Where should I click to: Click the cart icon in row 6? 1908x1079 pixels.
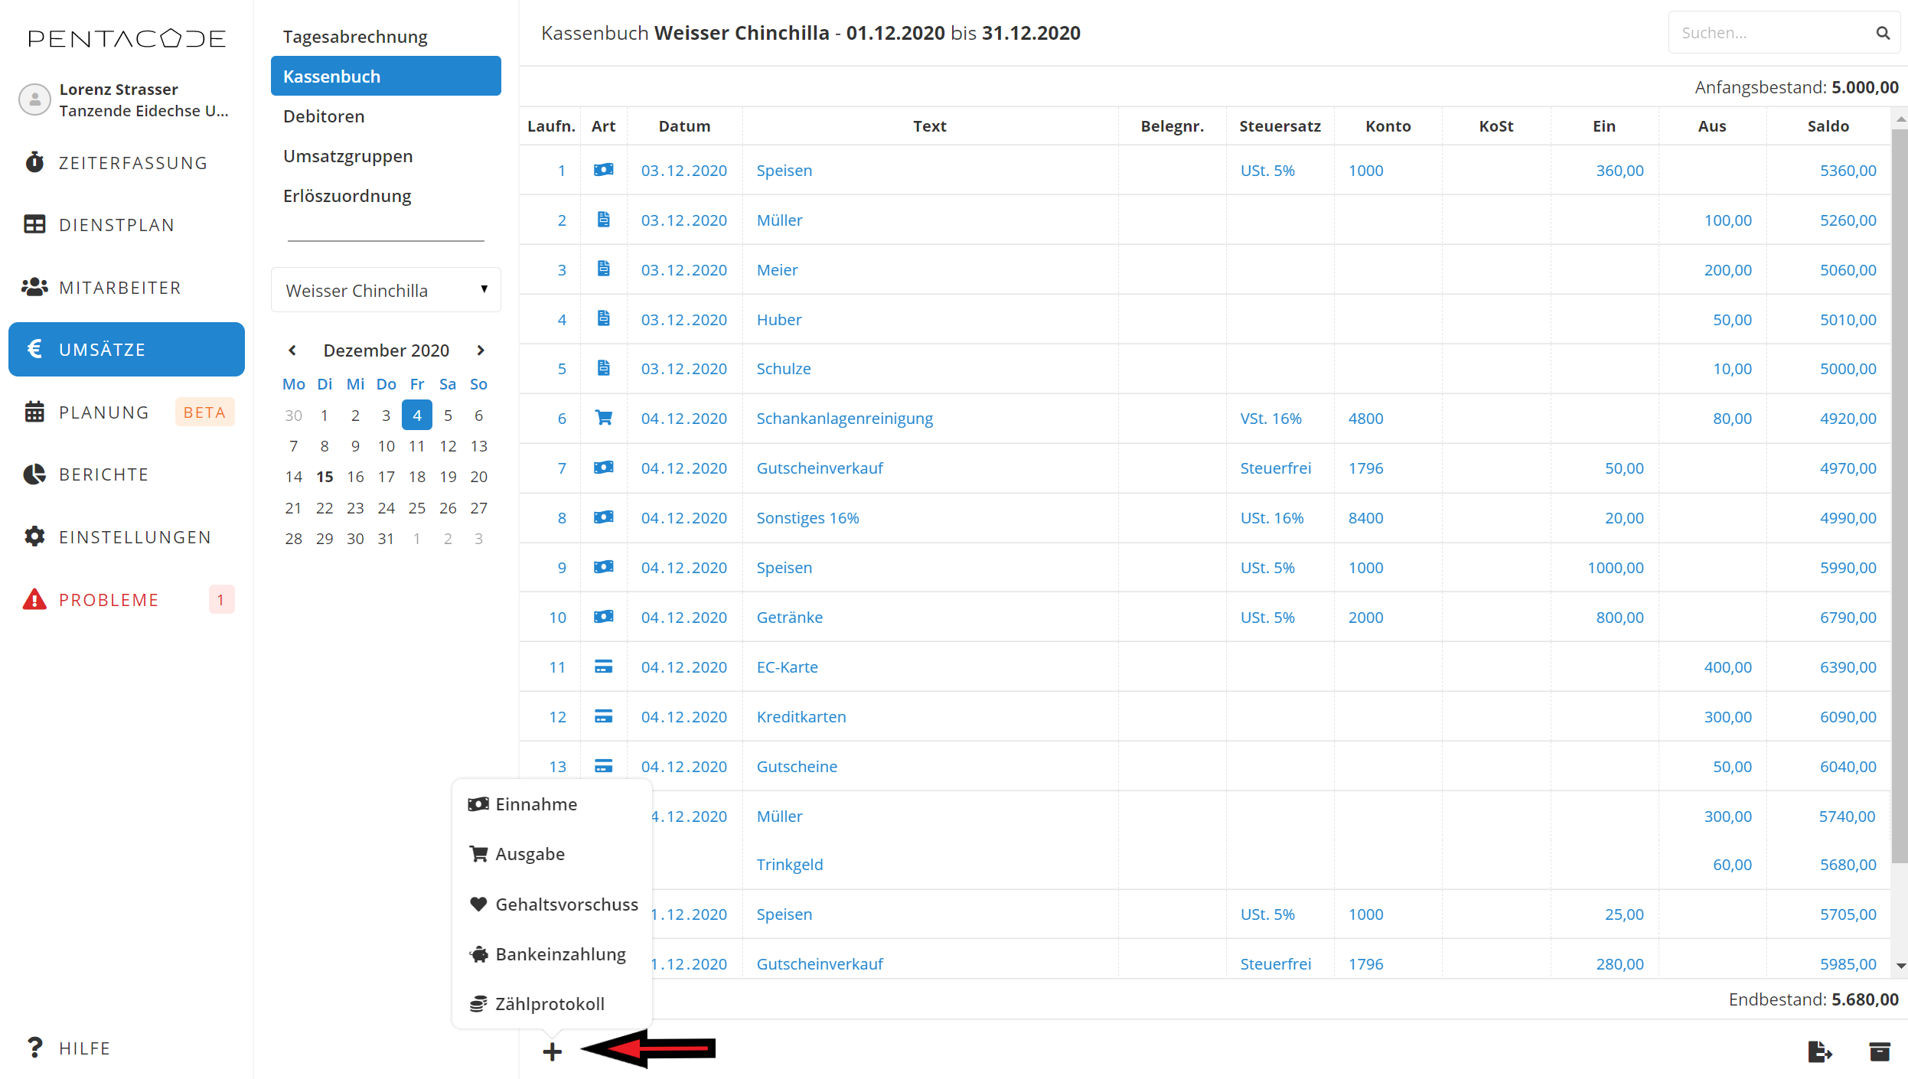click(x=603, y=418)
